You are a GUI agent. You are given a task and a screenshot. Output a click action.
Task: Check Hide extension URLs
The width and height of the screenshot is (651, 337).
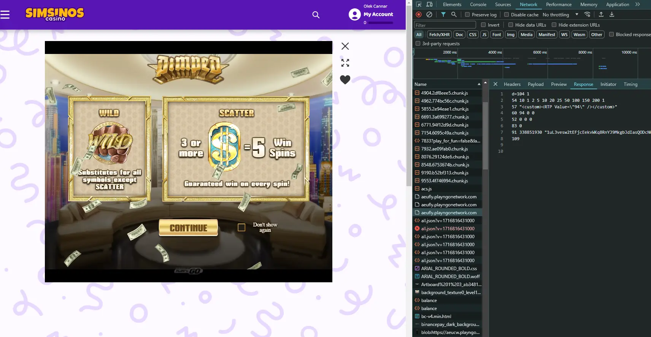554,25
